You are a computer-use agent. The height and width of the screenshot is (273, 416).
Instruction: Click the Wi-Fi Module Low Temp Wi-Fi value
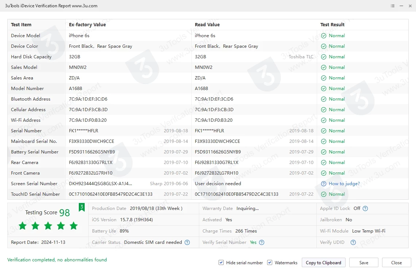(x=369, y=231)
